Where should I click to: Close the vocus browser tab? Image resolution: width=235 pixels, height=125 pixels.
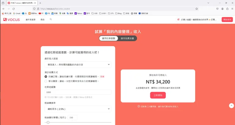point(35,3)
